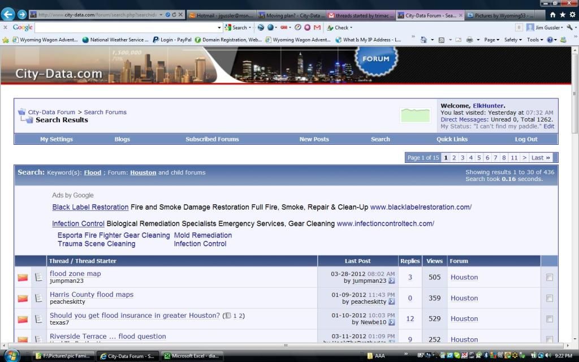Open the City-Data Forum breadcrumb link
This screenshot has height=362, width=579.
51,112
